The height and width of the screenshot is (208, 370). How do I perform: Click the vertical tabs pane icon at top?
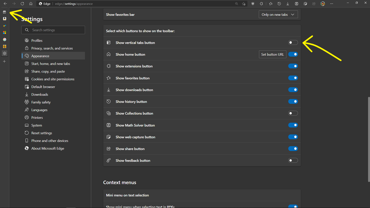point(4,12)
